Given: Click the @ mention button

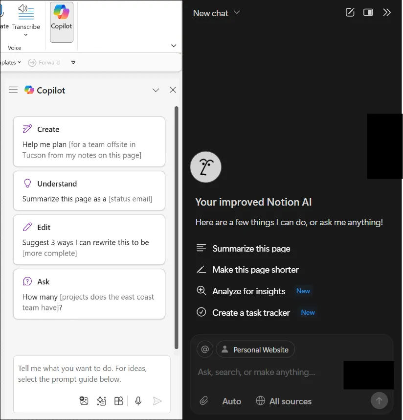Looking at the screenshot, I should 205,350.
